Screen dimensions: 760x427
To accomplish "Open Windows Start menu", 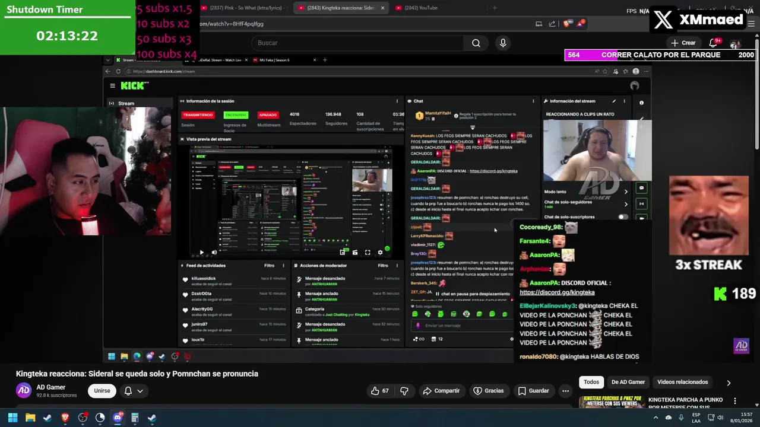I will (x=12, y=418).
